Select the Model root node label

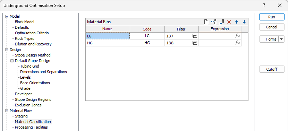point(15,16)
